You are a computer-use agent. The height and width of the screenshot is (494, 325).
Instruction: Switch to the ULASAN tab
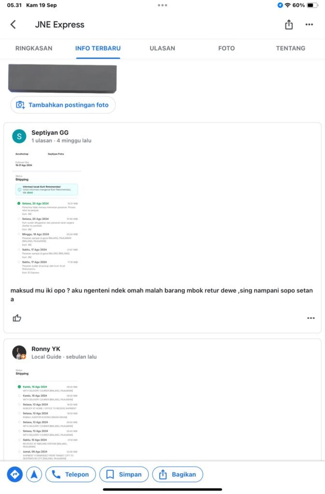(x=162, y=48)
